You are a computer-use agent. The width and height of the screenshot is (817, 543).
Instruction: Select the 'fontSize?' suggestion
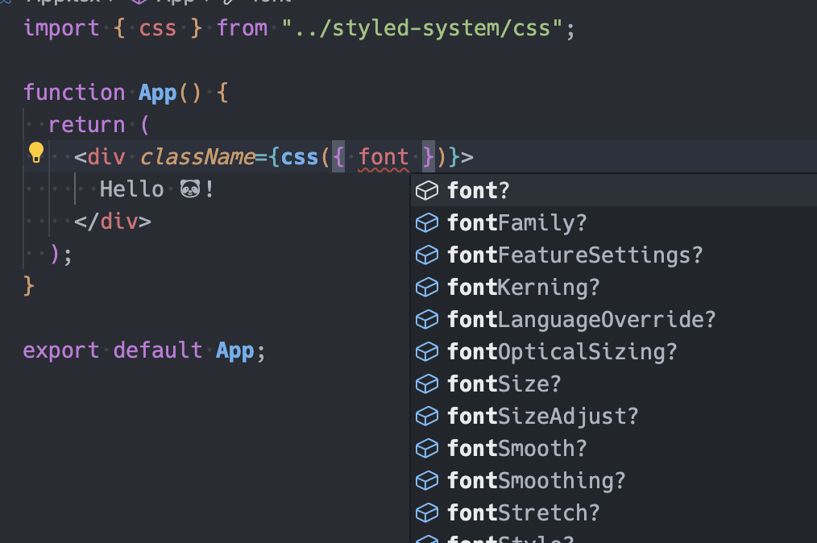coord(614,384)
